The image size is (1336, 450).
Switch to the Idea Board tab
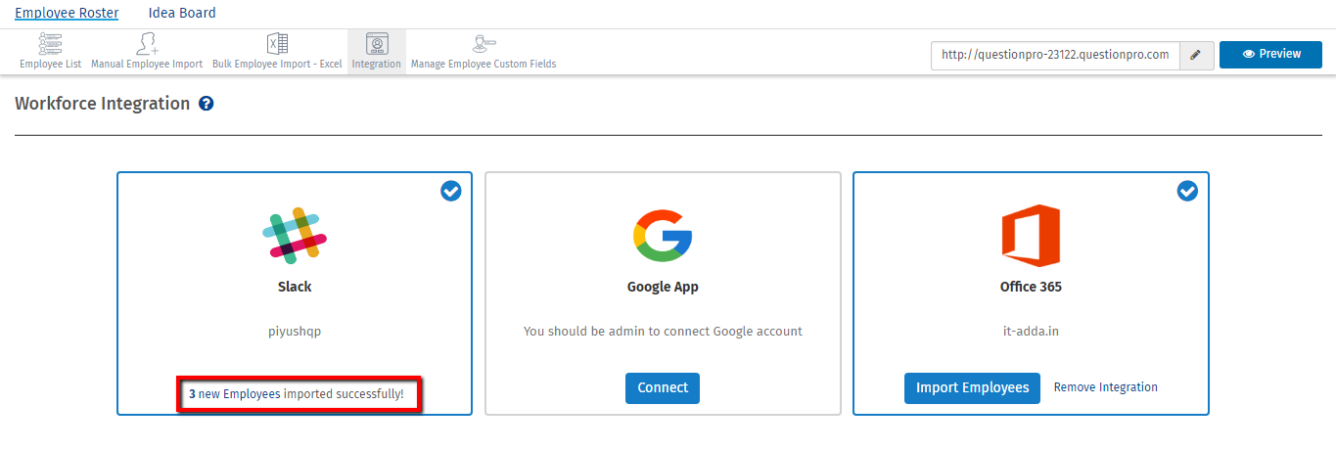click(182, 14)
